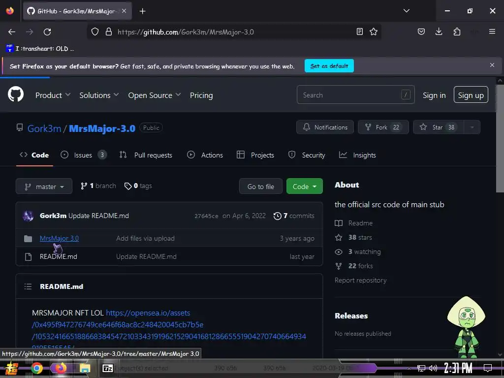The width and height of the screenshot is (504, 378).
Task: Click the Notifications bell button
Action: [x=325, y=127]
